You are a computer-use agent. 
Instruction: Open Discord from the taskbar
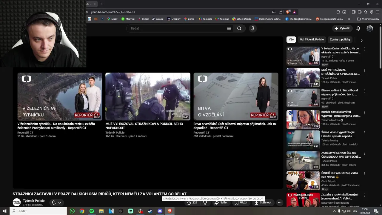[x=160, y=211]
